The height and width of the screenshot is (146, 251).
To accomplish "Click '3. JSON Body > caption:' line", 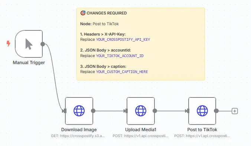I will [x=103, y=66].
